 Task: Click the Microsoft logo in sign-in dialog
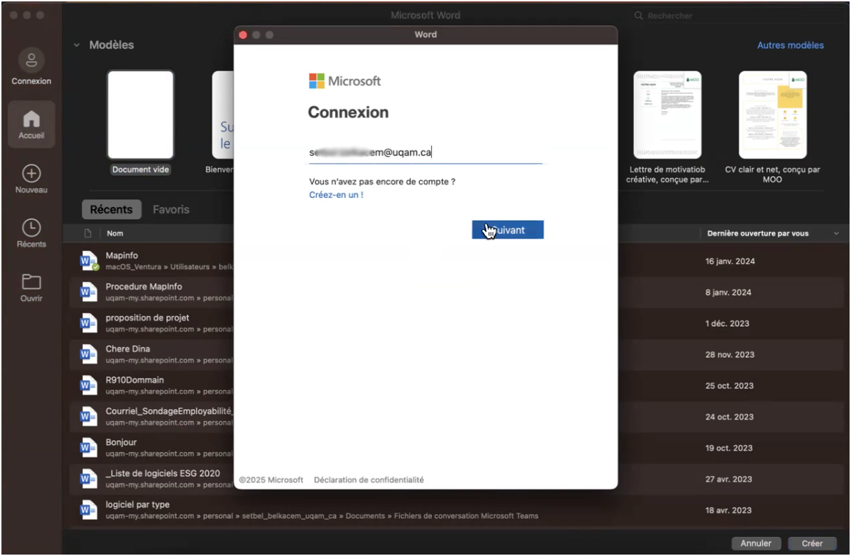pos(317,81)
